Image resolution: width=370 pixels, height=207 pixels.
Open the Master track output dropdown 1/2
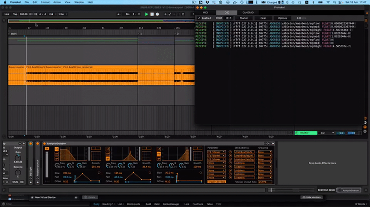327,133
